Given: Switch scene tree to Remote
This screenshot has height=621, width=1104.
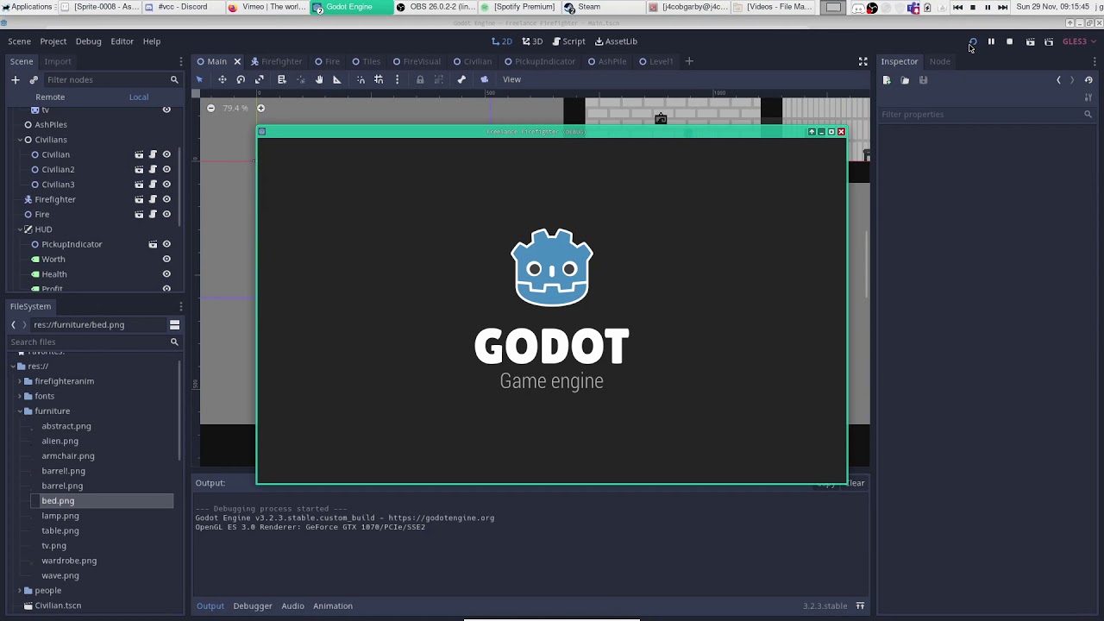Looking at the screenshot, I should coord(50,97).
